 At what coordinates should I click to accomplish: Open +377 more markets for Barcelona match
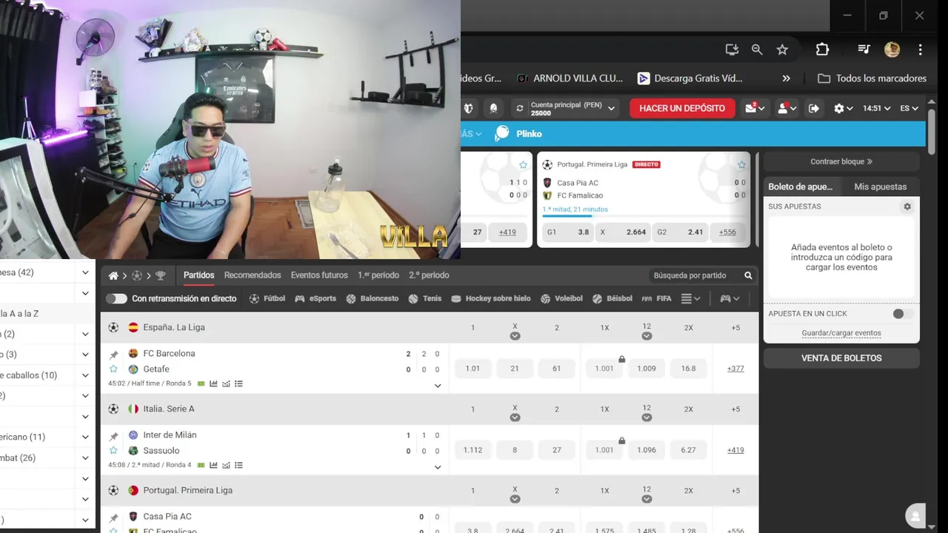735,369
